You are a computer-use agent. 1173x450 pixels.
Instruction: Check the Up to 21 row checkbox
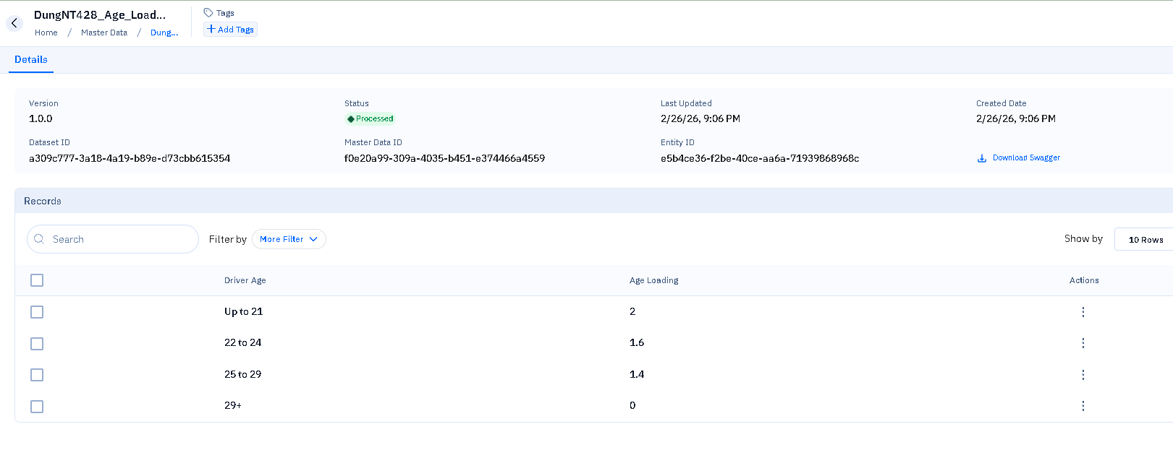(x=37, y=312)
